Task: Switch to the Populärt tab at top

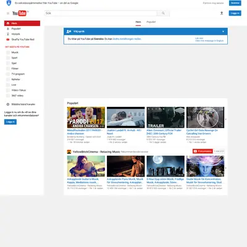Action: pyautogui.click(x=151, y=22)
